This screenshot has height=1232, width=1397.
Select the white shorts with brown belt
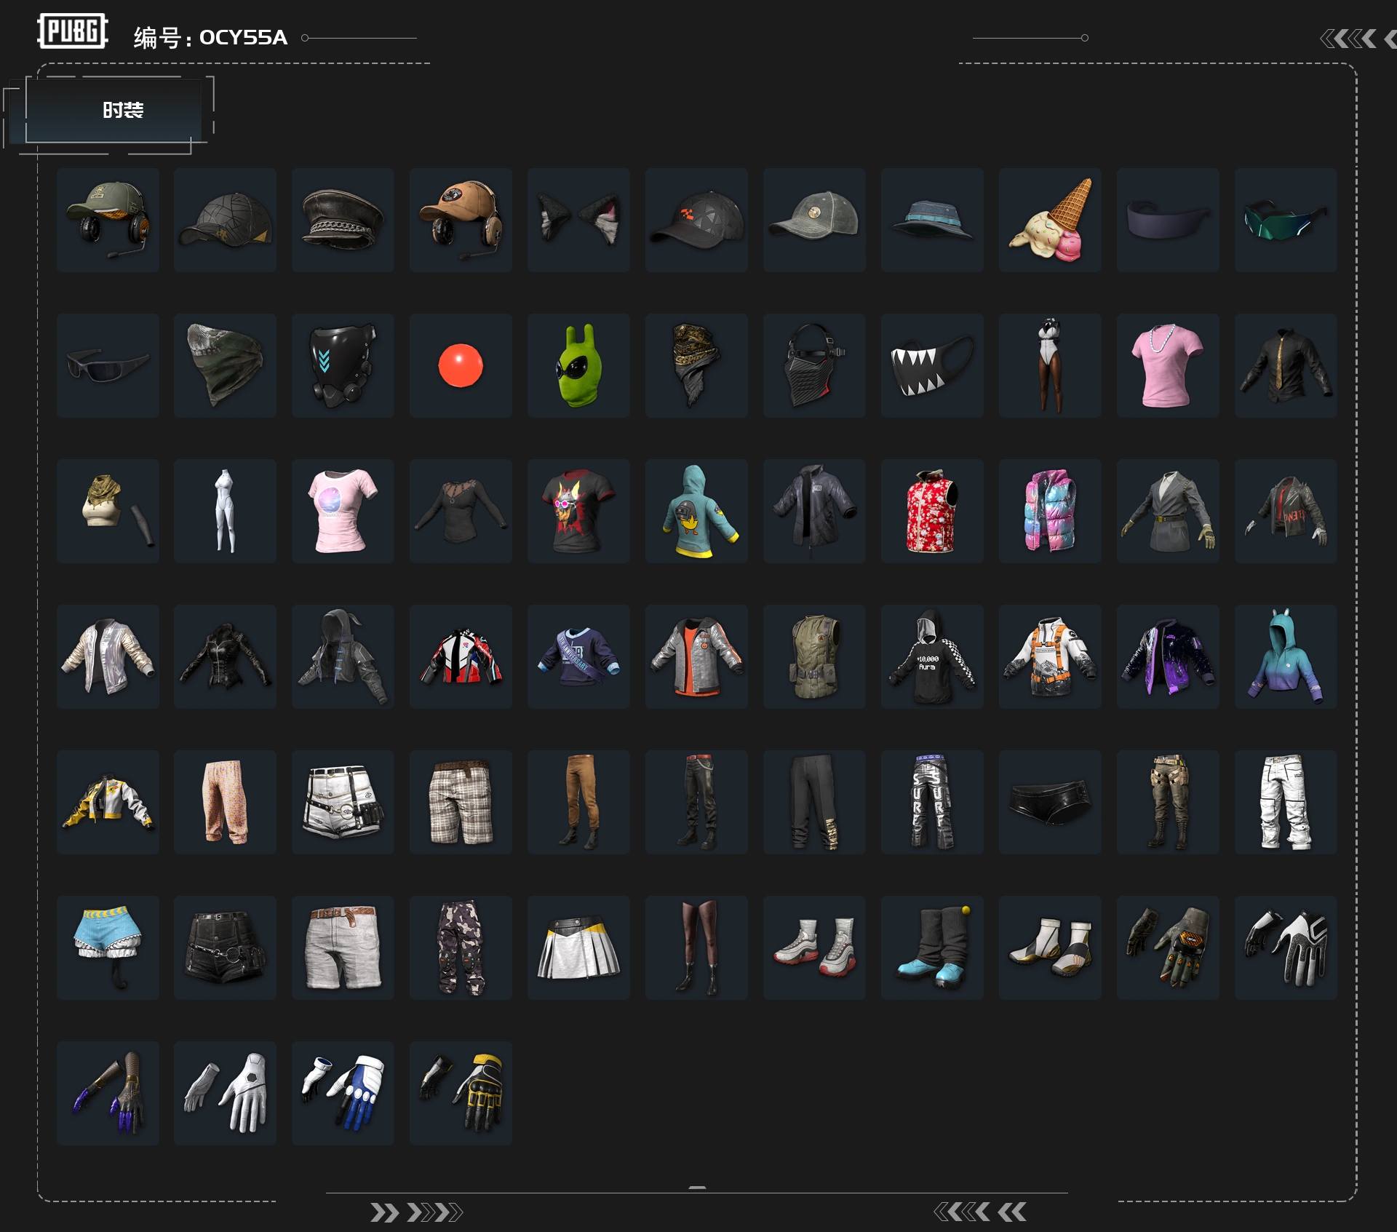coord(343,947)
